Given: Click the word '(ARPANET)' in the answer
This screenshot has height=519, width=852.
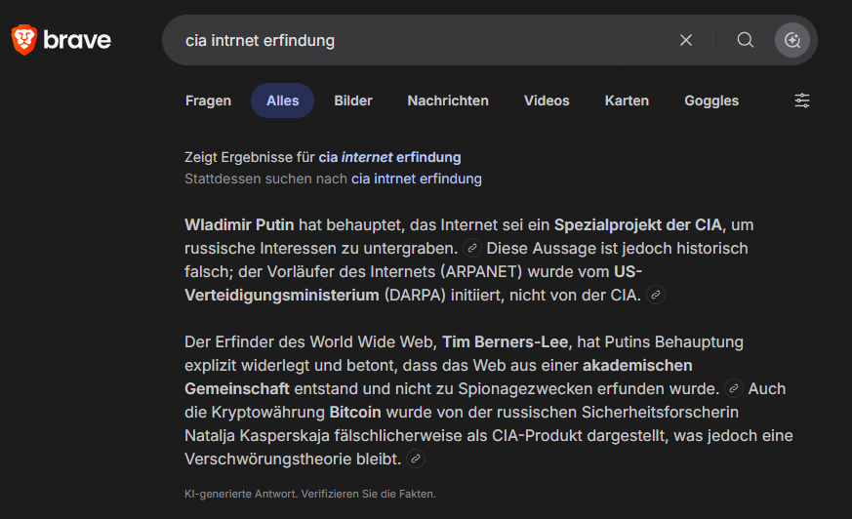Looking at the screenshot, I should (x=481, y=271).
